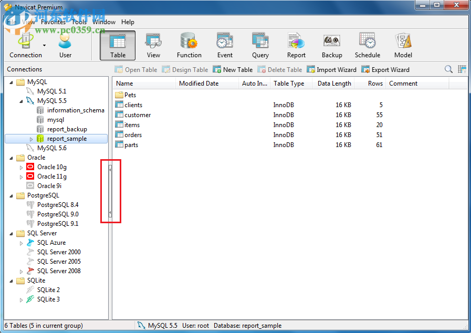Screen dimensions: 471x333
Task: Expand the SQL Azure connection
Action: point(21,243)
